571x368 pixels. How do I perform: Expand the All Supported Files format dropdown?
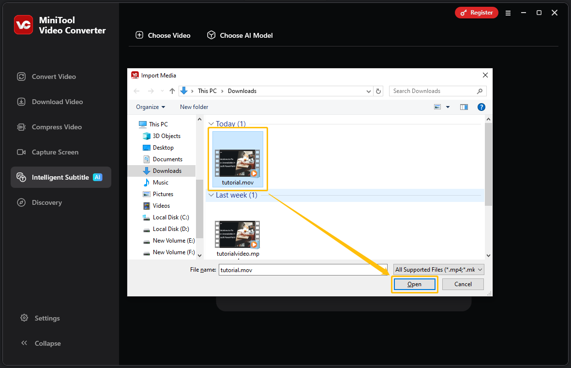tap(438, 269)
